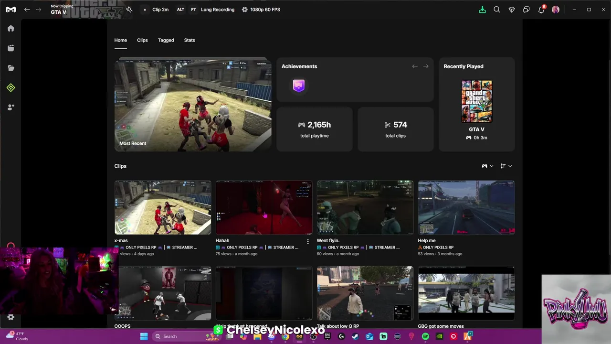Click the Went flyin. clip title
Viewport: 611px width, 344px height.
click(328, 241)
